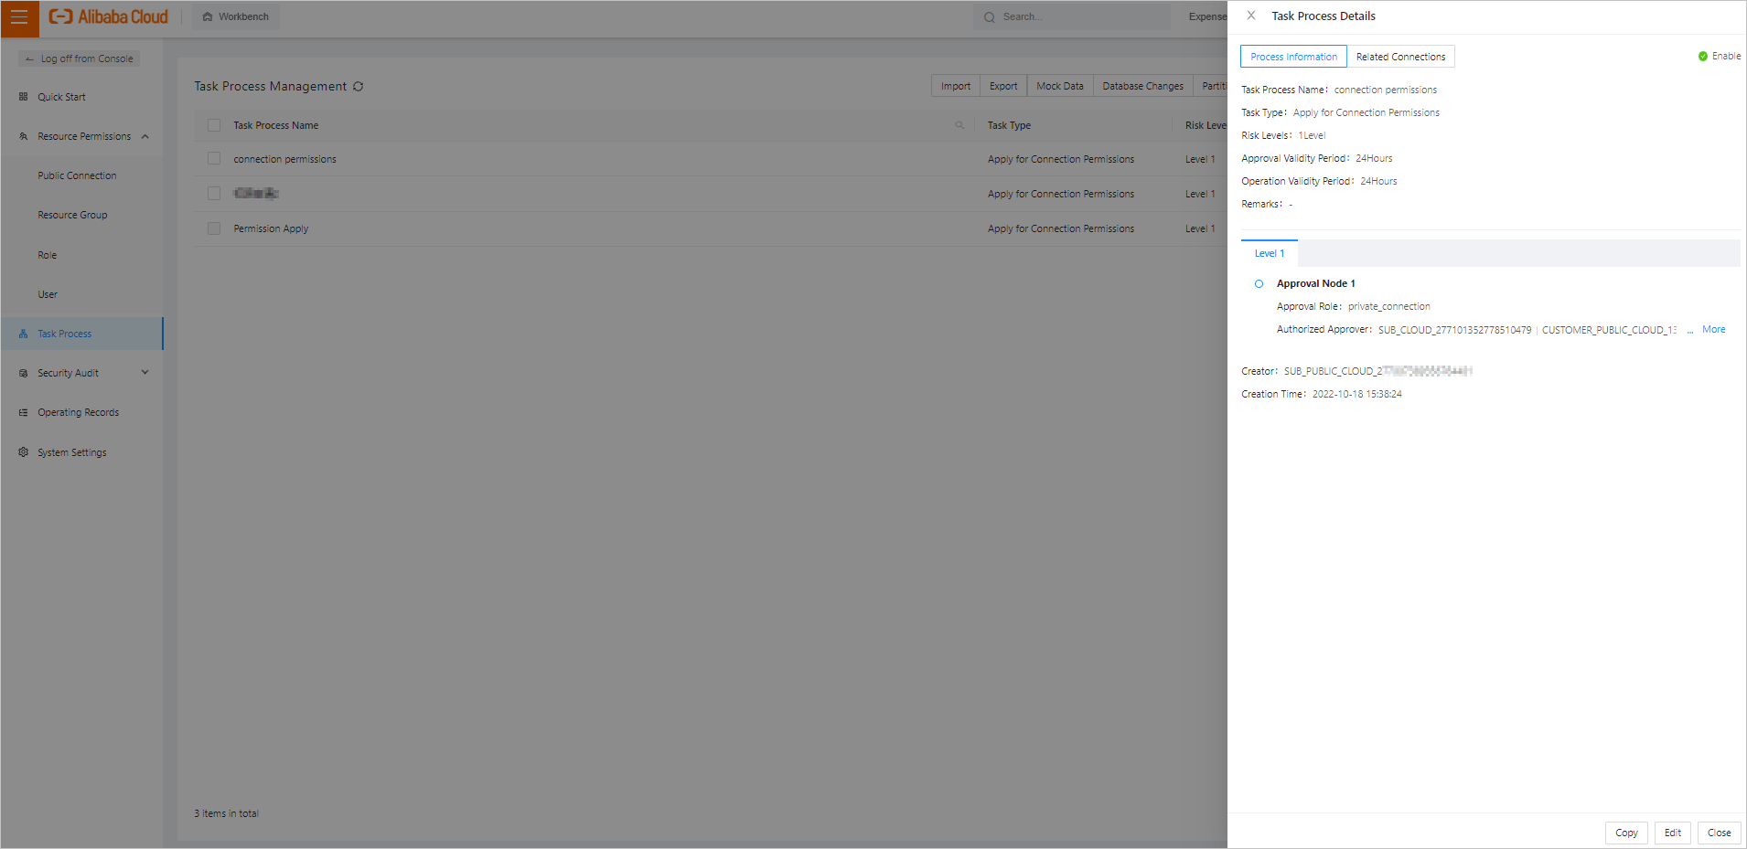Open the connection permissions task row
Viewport: 1747px width, 849px height.
click(x=284, y=159)
